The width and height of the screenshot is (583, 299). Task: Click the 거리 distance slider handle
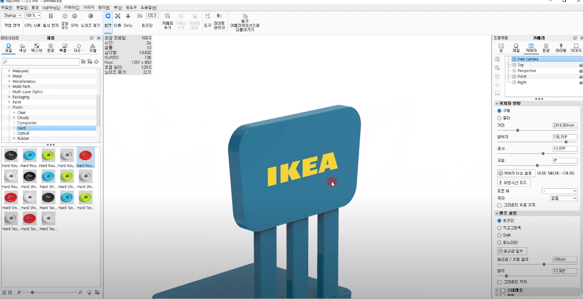point(518,130)
